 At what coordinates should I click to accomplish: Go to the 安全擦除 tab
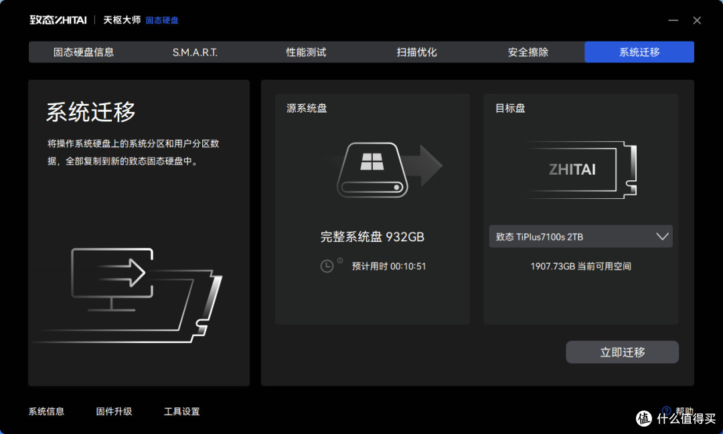[x=528, y=52]
